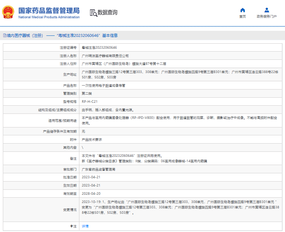Select model spec RP-H-C21
The height and width of the screenshot is (232, 285).
pyautogui.click(x=90, y=102)
